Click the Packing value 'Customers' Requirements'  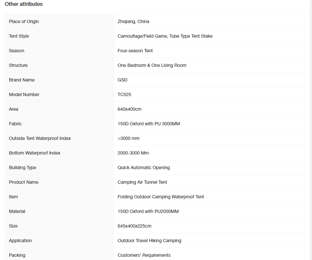coord(144,255)
